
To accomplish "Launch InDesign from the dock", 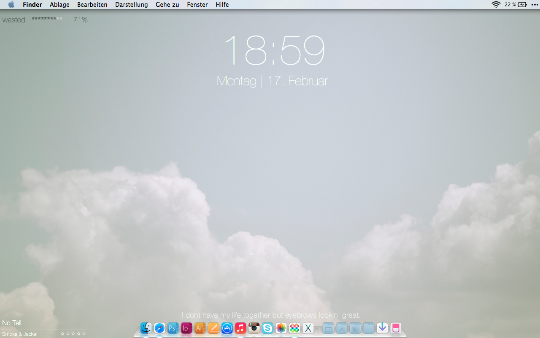I will click(186, 328).
